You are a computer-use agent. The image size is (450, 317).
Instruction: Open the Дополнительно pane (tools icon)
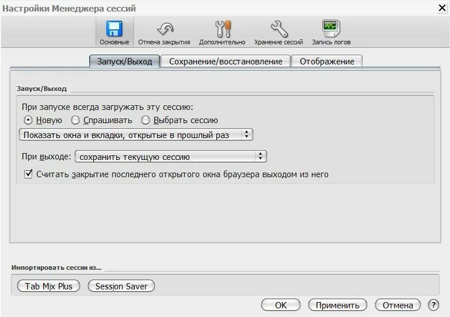pyautogui.click(x=222, y=32)
